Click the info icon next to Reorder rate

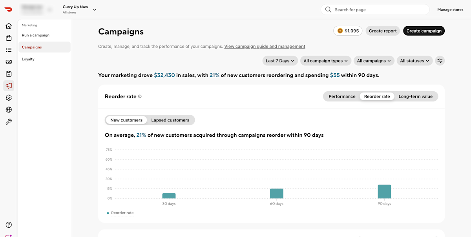coord(140,96)
